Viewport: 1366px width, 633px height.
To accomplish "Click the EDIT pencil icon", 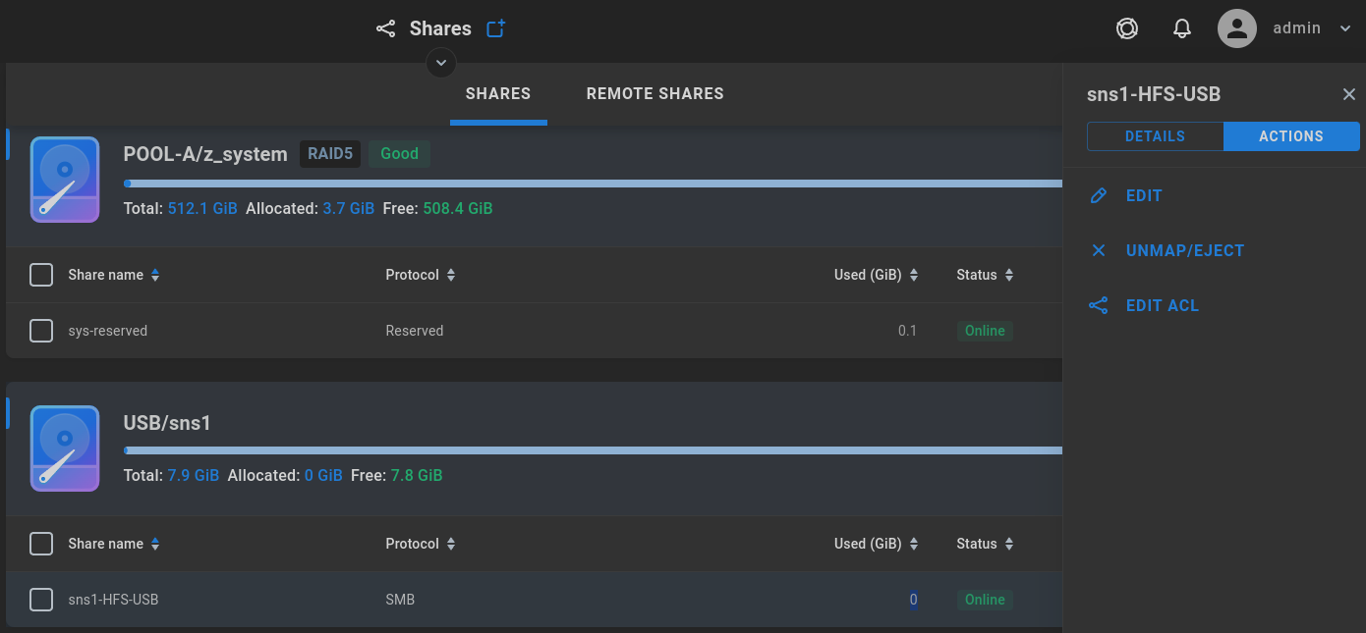I will [1099, 195].
